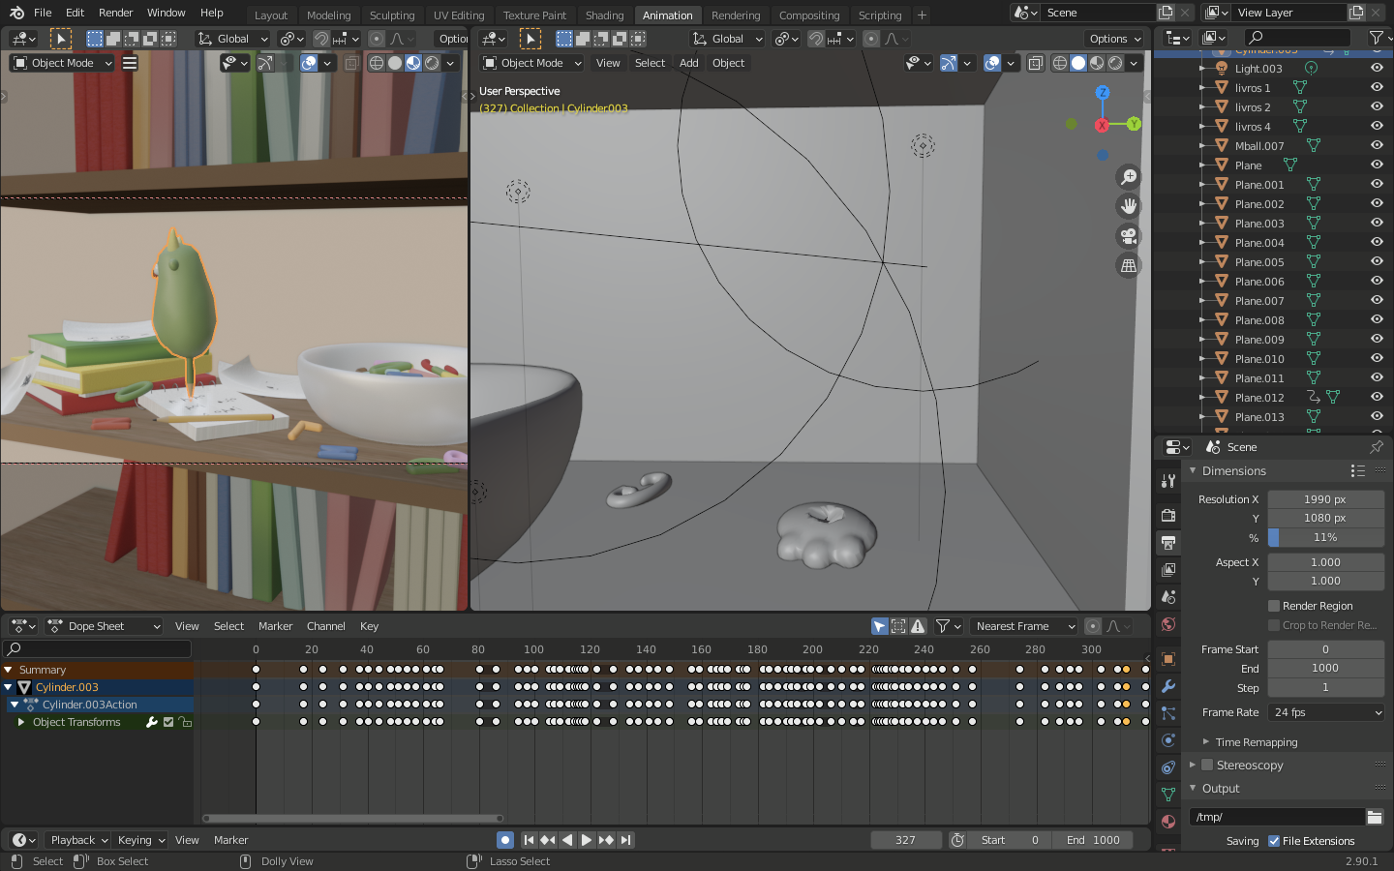Hide Plane.012 with its eye icon

click(x=1377, y=398)
